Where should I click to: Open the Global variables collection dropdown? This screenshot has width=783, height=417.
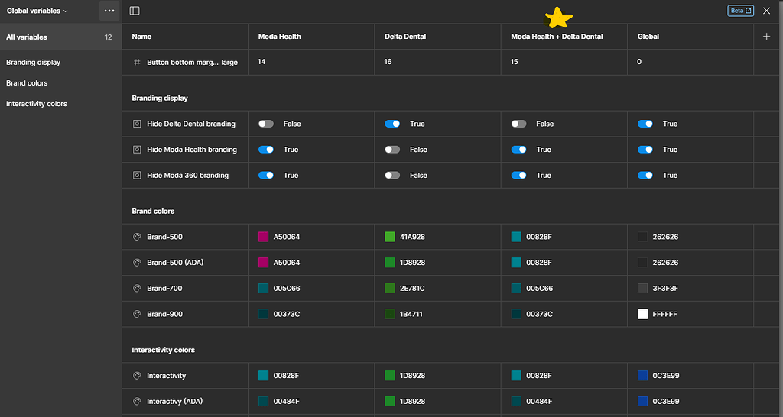click(x=37, y=11)
